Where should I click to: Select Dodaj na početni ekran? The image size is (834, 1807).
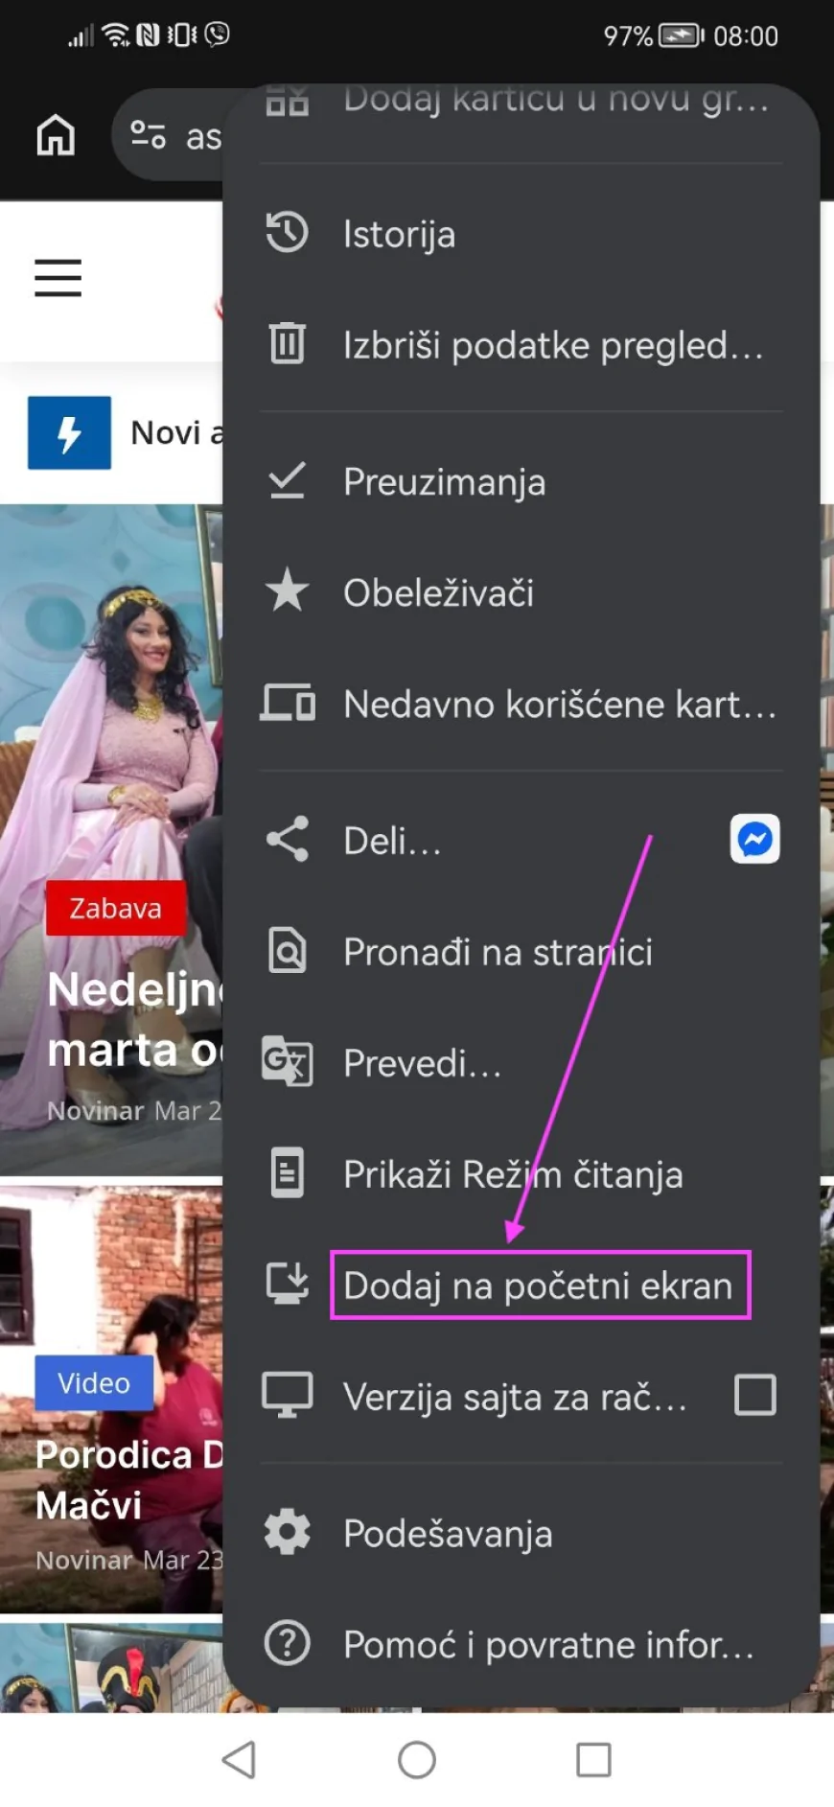(538, 1286)
